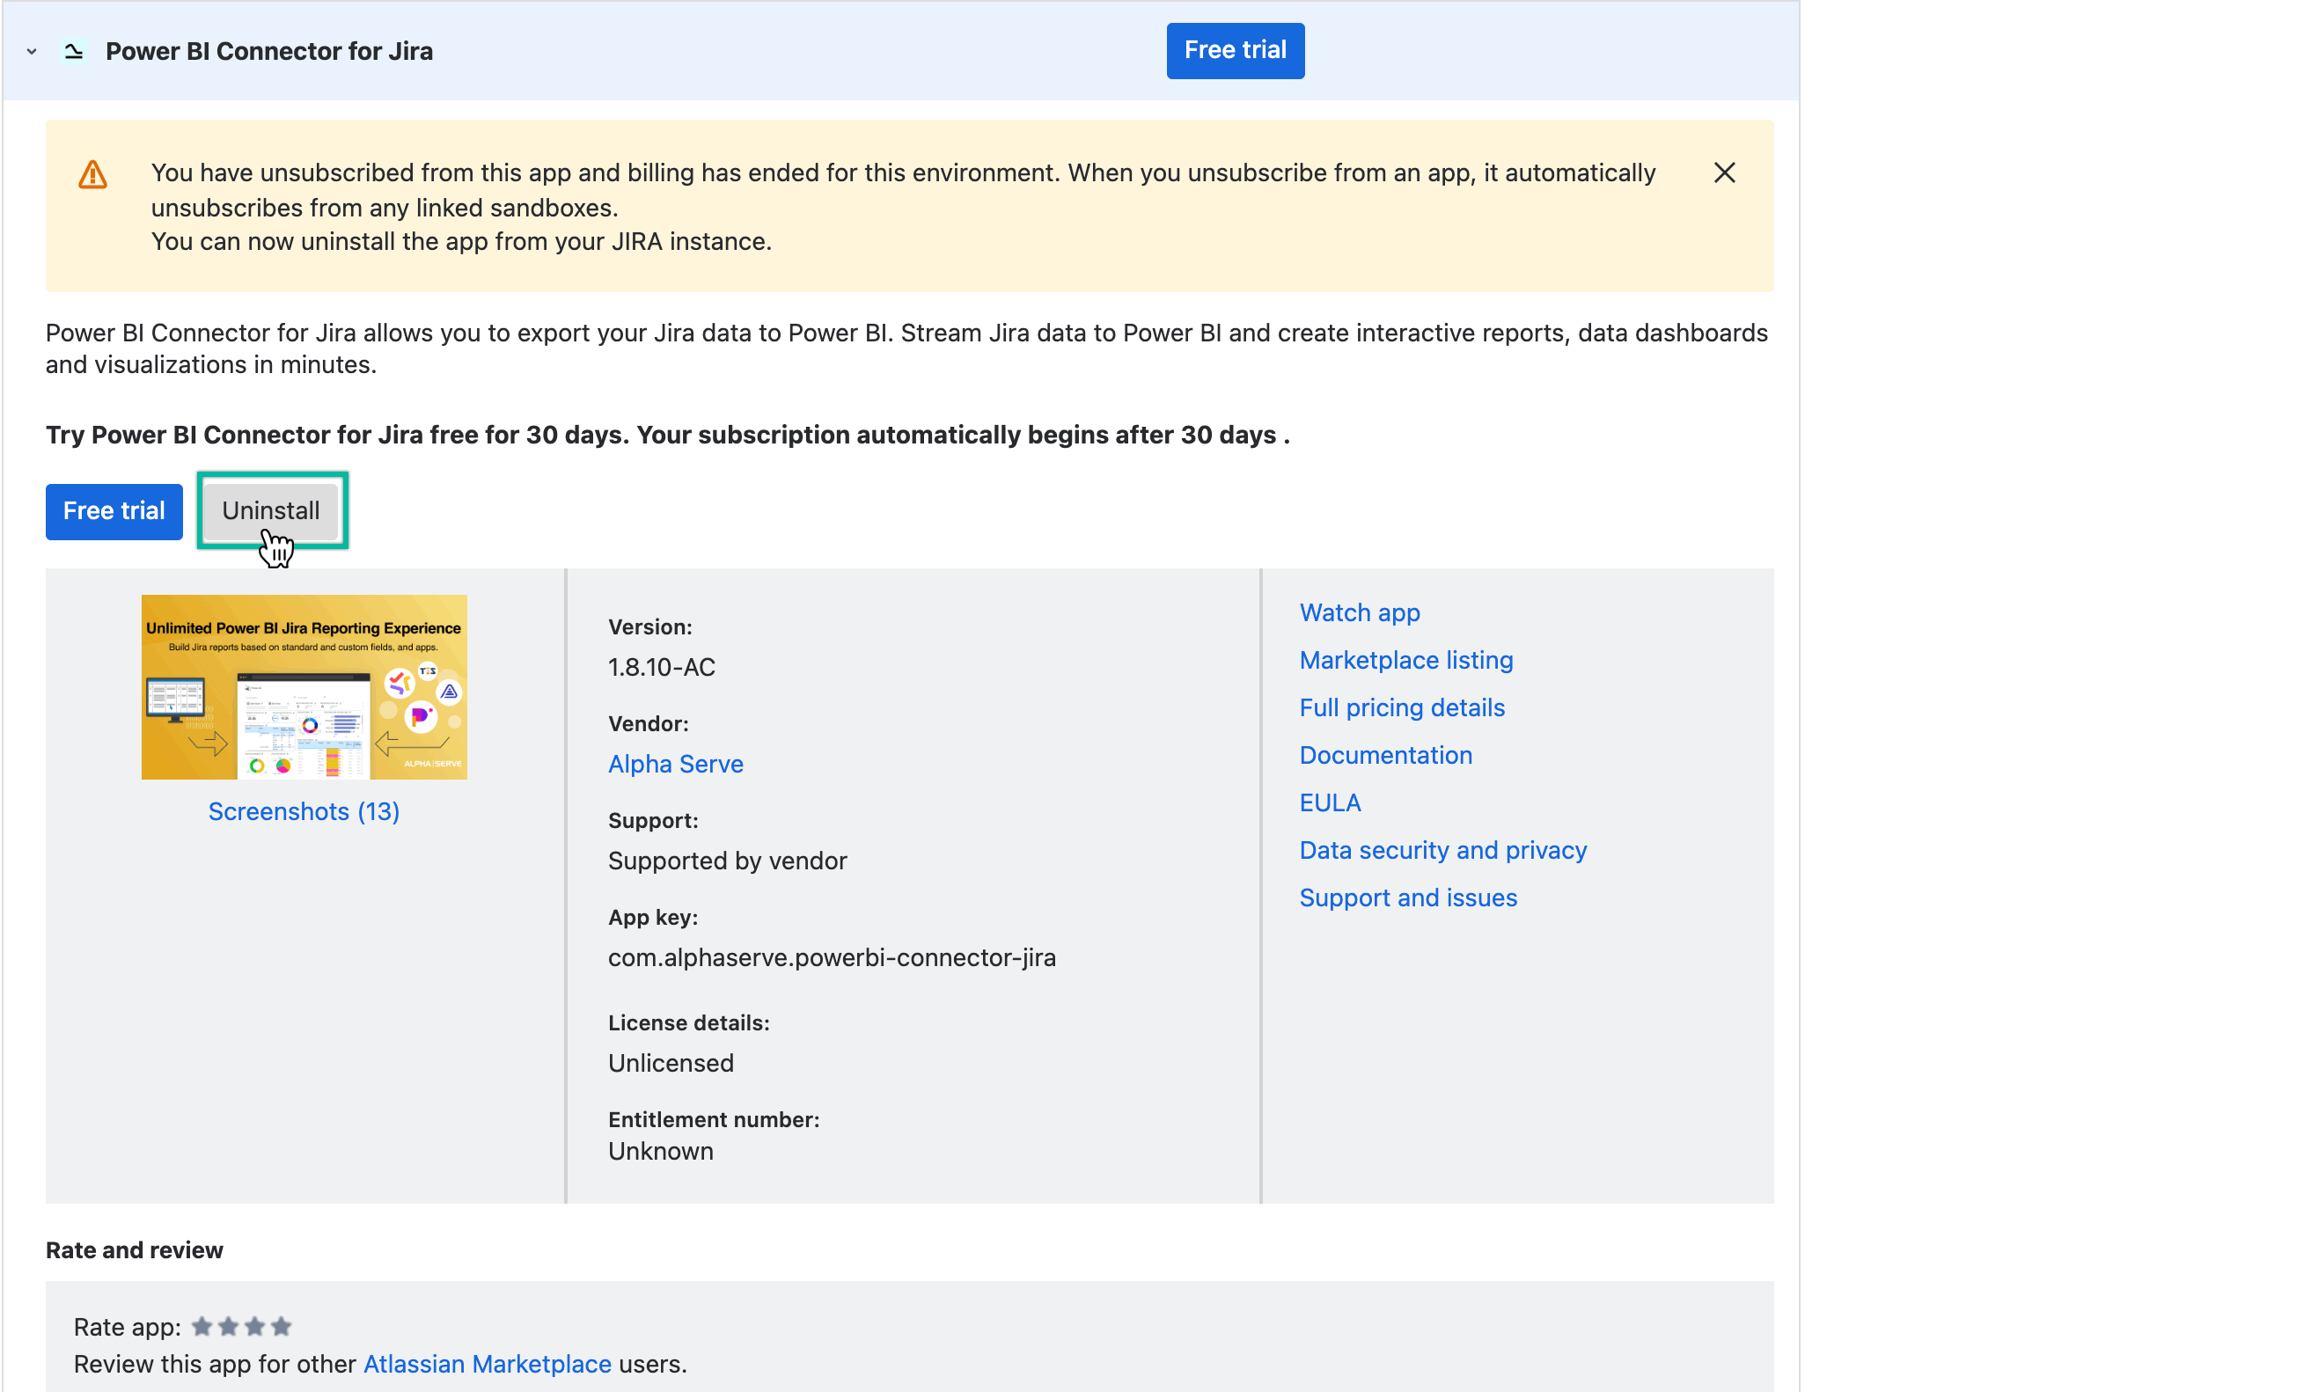Click the Power BI Connector app icon

click(x=73, y=51)
